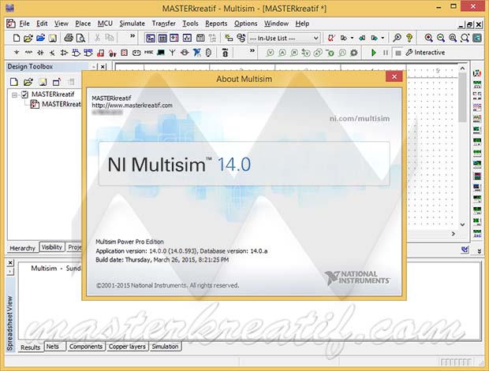
Task: Click the Find examples magnifier icon
Action: point(397,38)
